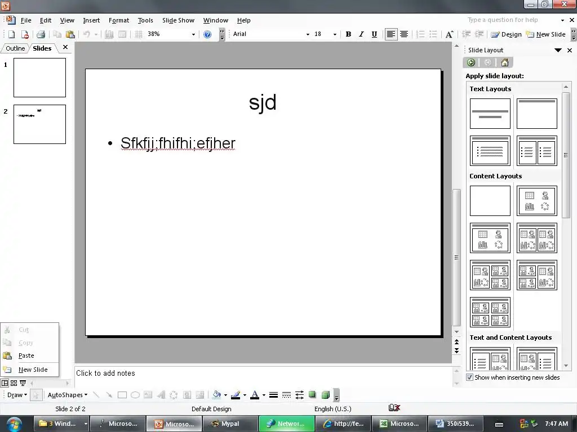This screenshot has height=432, width=577.
Task: Open the File menu
Action: (x=26, y=20)
